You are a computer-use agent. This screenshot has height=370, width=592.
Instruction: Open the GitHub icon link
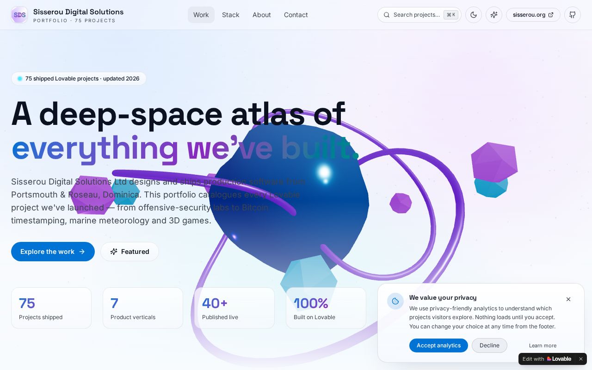[573, 15]
